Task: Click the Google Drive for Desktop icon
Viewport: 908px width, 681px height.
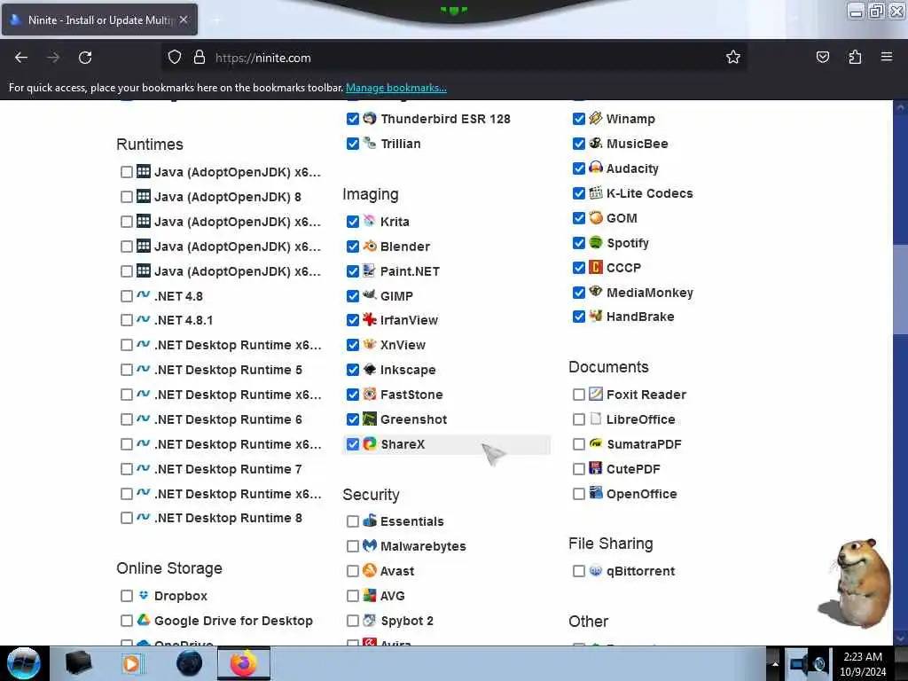Action: click(x=144, y=620)
